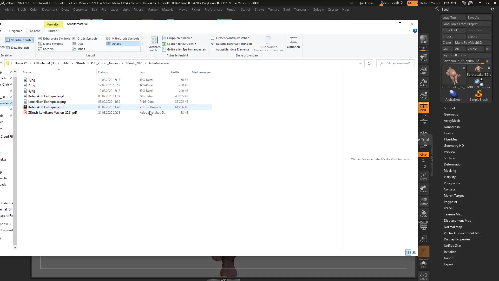Click the Rotate icon
The width and height of the screenshot is (499, 281).
tap(423, 214)
